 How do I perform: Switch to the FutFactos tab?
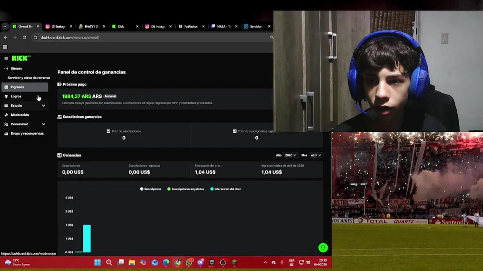pos(191,26)
